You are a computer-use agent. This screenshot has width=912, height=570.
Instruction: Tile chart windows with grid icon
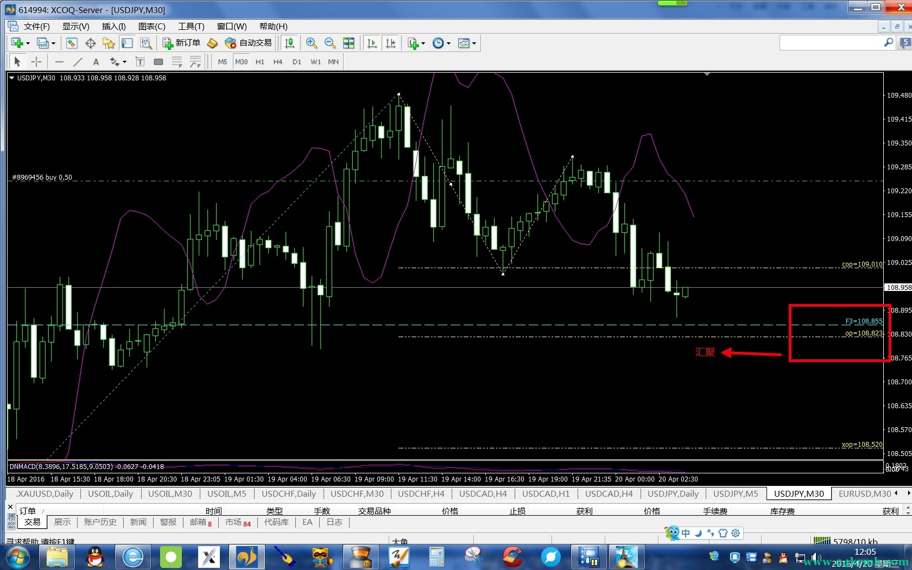tap(349, 43)
